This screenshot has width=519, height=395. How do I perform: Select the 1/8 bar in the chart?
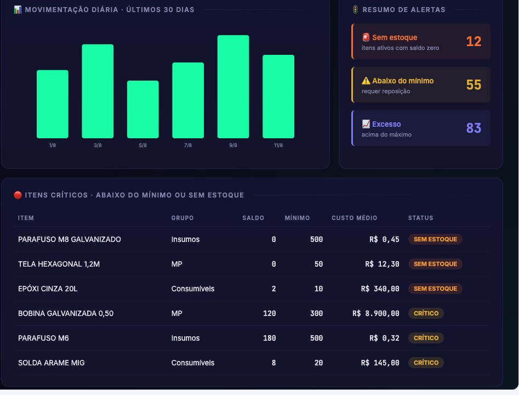(52, 104)
